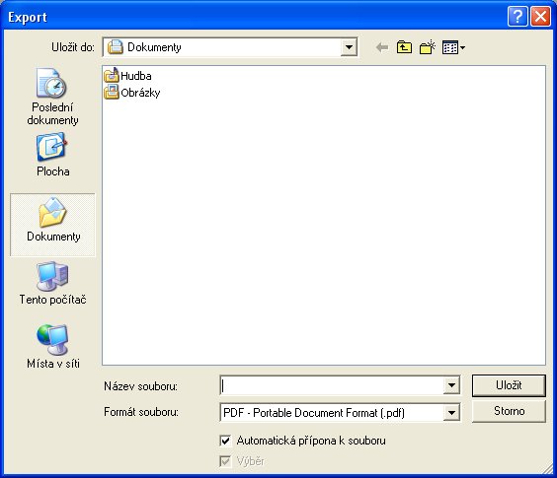Image resolution: width=557 pixels, height=478 pixels.
Task: Click the Uložit button
Action: tap(509, 385)
